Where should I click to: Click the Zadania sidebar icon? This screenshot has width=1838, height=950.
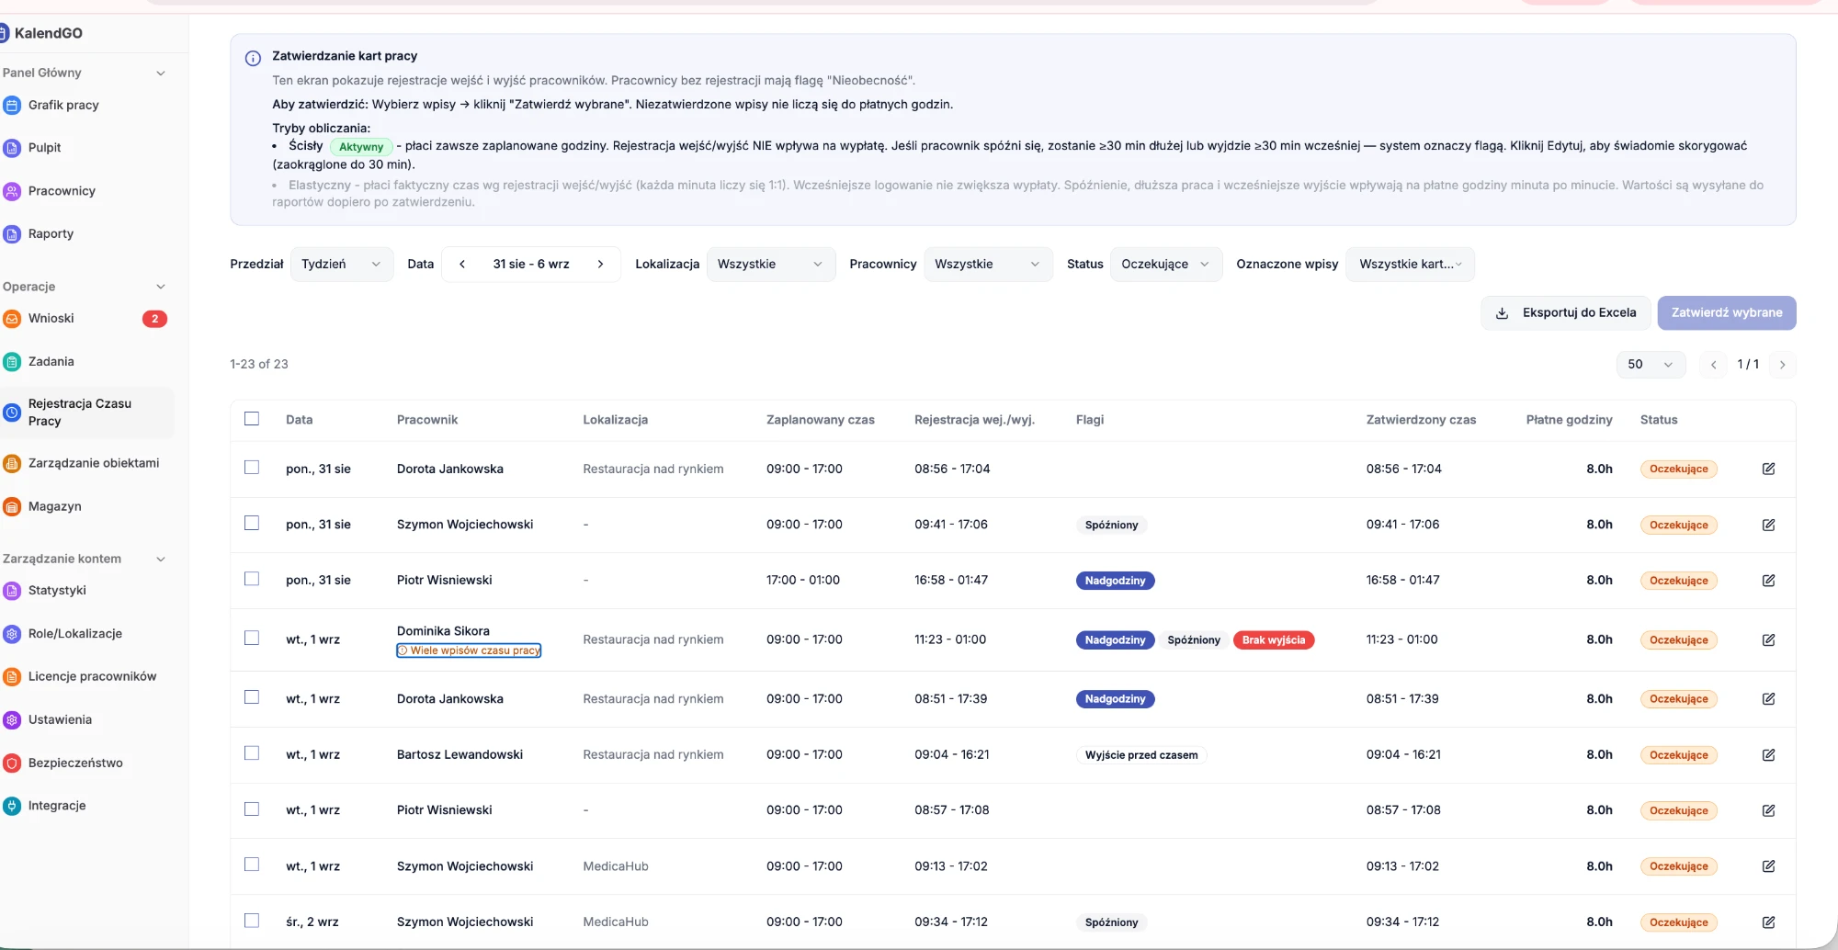[12, 362]
